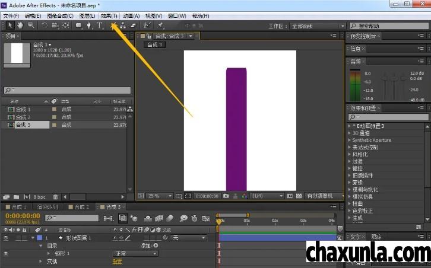
Task: Switch to the 合成 1 timeline tab
Action: coord(19,207)
